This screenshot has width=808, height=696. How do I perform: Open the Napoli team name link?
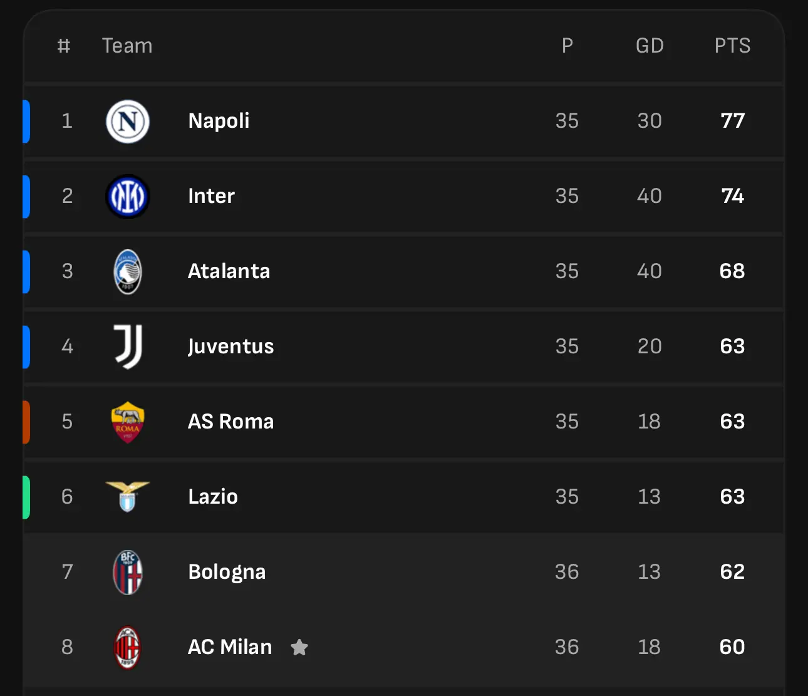coord(219,121)
